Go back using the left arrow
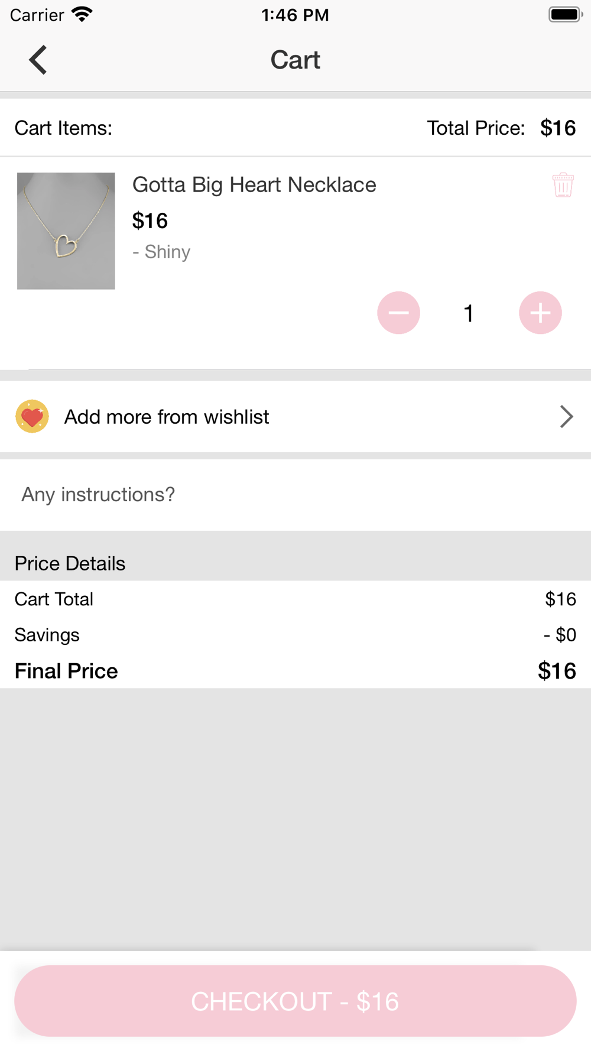Viewport: 591px width, 1051px height. coord(38,60)
